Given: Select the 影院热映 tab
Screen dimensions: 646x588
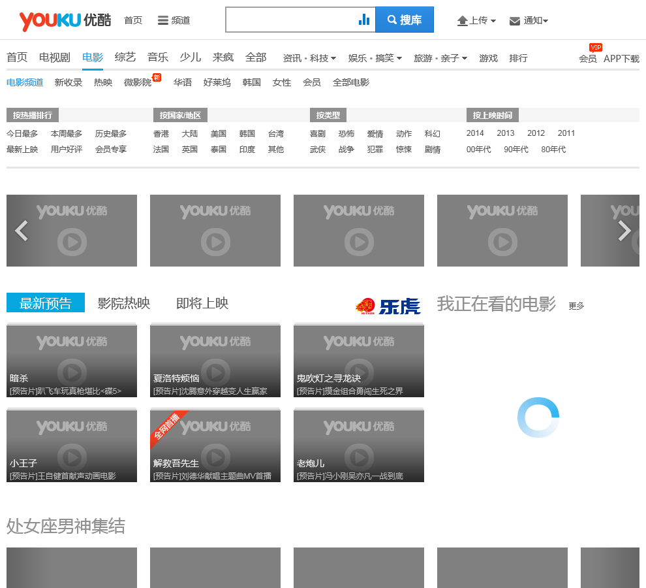Looking at the screenshot, I should click(x=124, y=303).
